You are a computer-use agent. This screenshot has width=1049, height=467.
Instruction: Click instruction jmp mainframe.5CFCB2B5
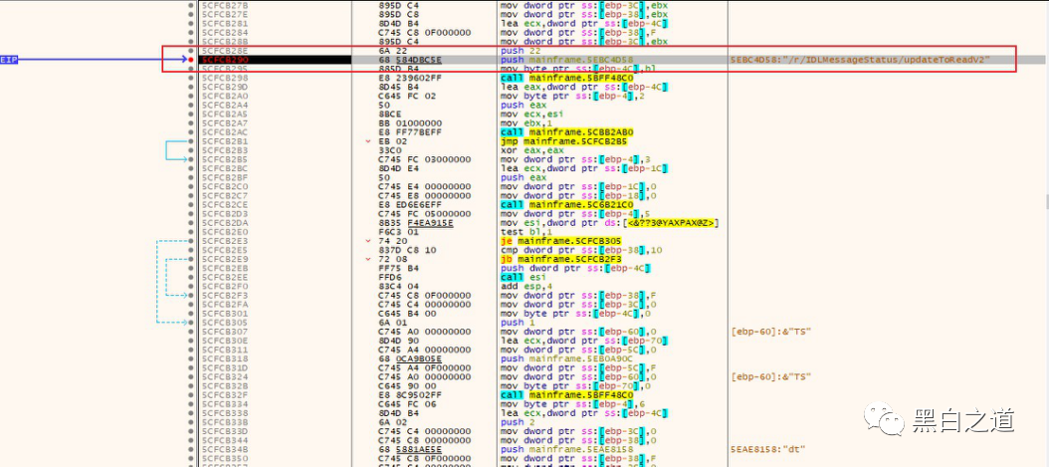pyautogui.click(x=564, y=141)
